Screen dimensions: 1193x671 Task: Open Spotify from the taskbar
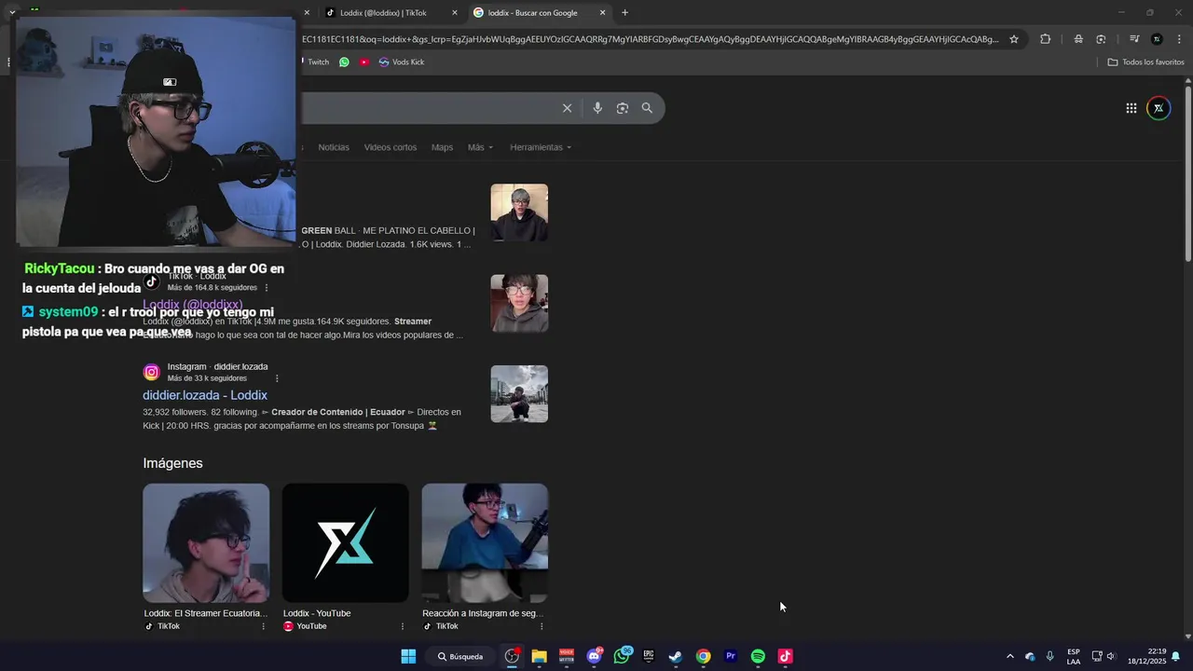pos(758,656)
